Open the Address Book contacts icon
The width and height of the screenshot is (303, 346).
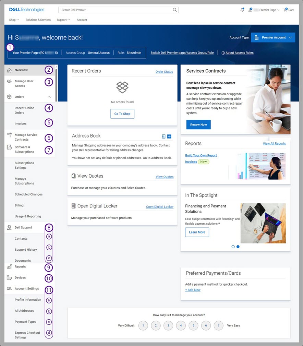(x=163, y=136)
